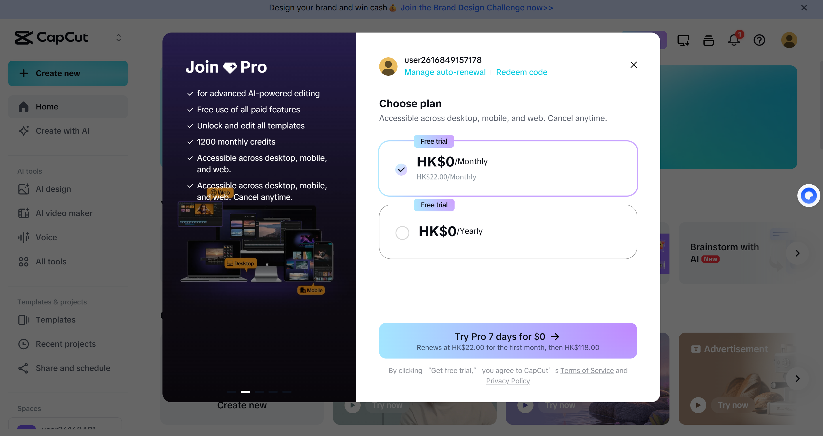This screenshot has width=823, height=436.
Task: Close the Join Pro dialog
Action: pyautogui.click(x=633, y=65)
